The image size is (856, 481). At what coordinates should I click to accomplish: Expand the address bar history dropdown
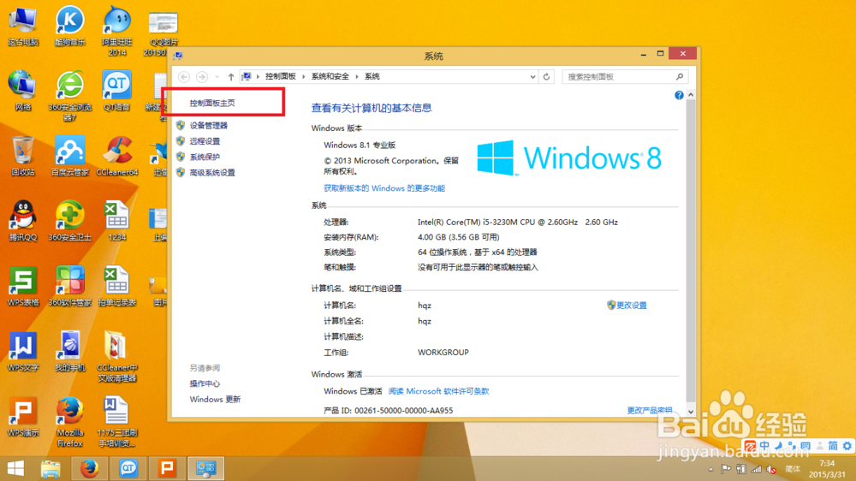pyautogui.click(x=532, y=77)
